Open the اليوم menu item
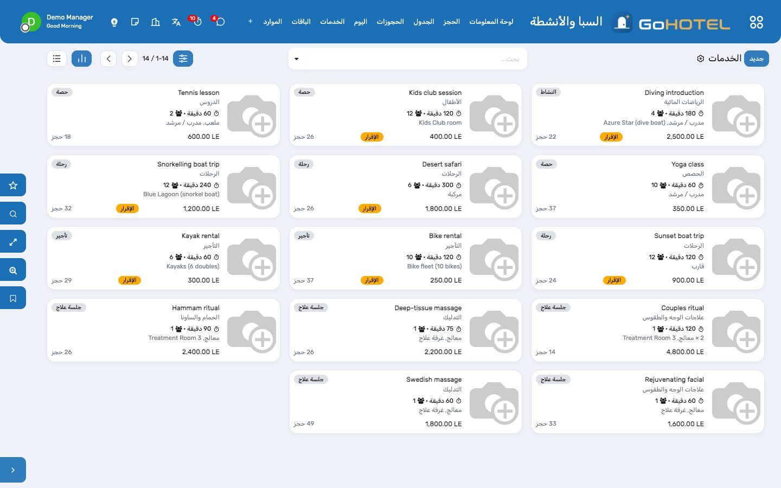 (x=361, y=22)
